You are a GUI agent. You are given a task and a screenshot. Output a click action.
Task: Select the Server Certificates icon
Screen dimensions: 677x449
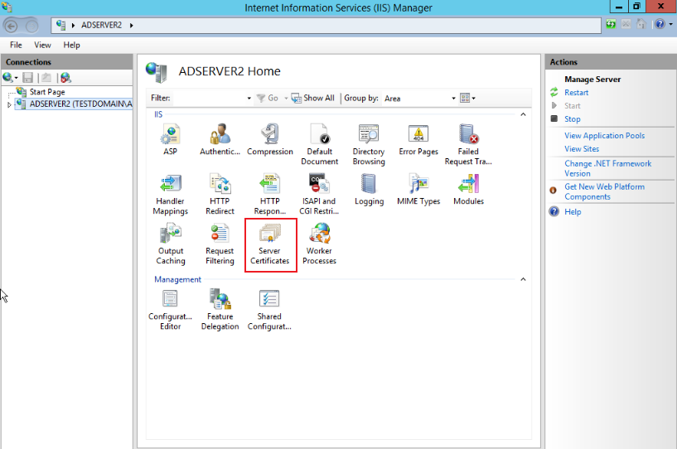coord(270,244)
